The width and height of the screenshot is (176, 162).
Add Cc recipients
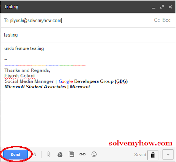157,20
